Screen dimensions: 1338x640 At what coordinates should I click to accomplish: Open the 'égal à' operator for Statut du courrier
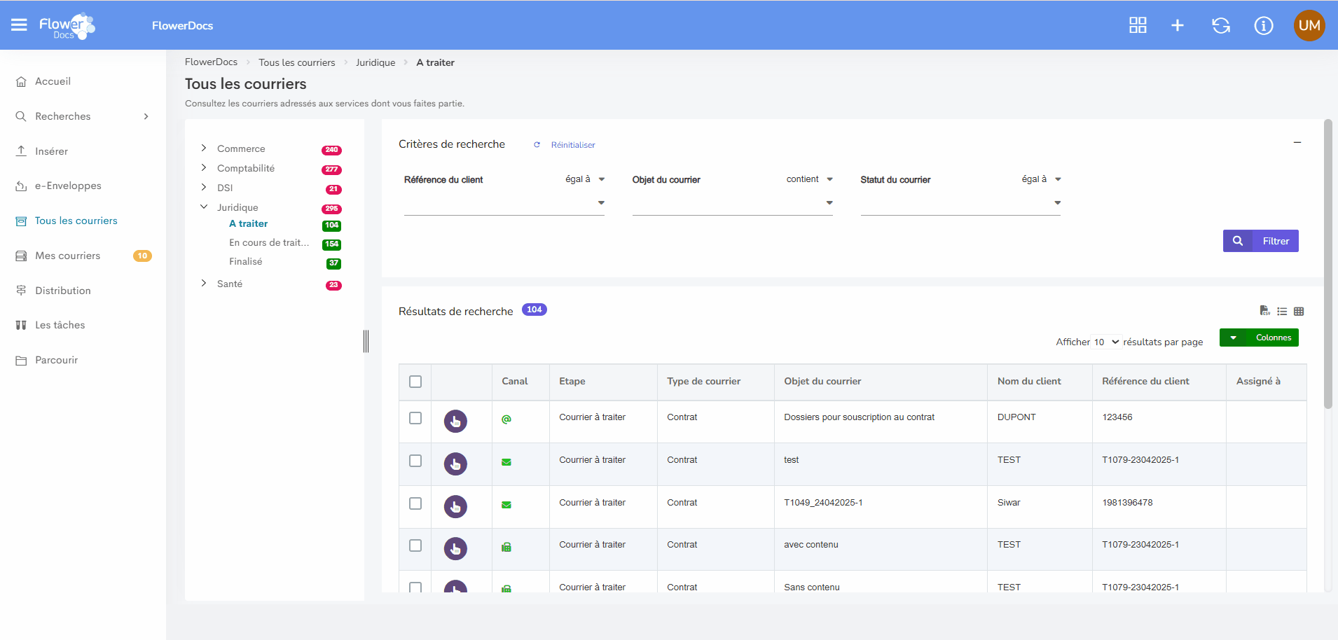pos(1042,179)
